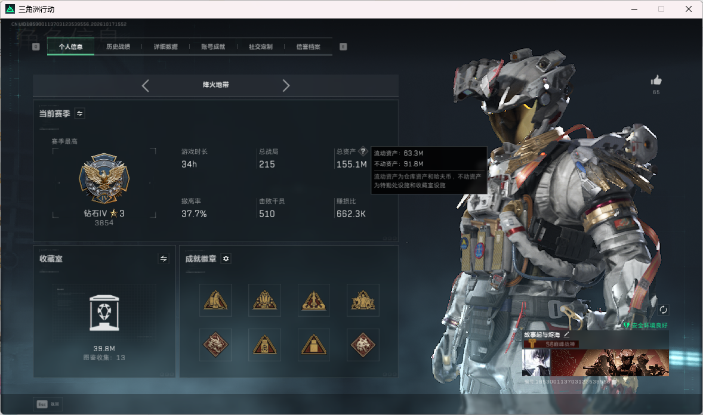Image resolution: width=703 pixels, height=415 pixels.
Task: Click the soldiers profile banner image
Action: (610, 363)
